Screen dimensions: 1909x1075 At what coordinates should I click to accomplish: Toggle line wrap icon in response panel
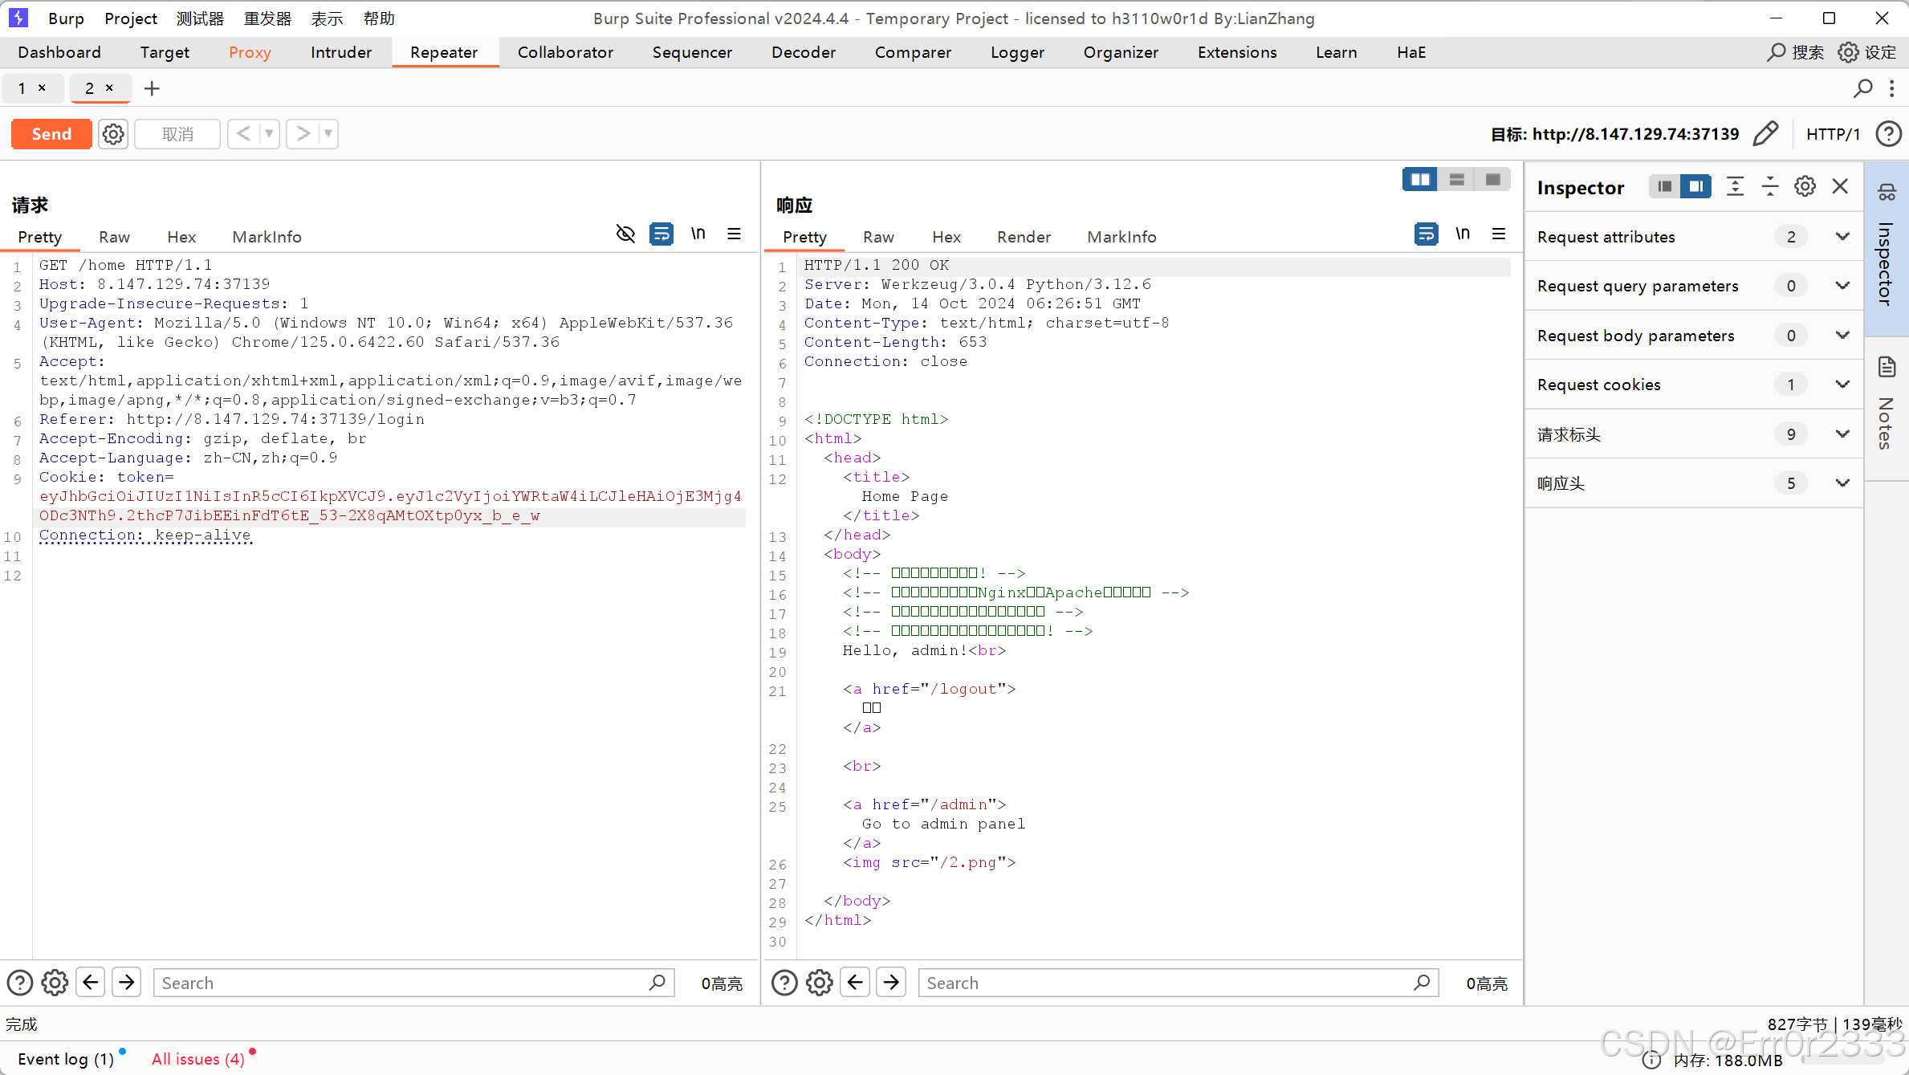click(1426, 234)
